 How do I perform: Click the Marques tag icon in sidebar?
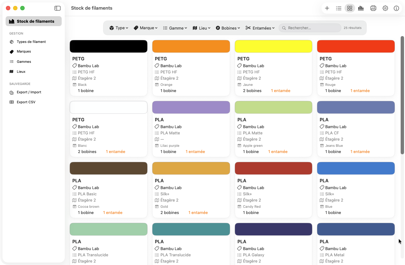[12, 52]
